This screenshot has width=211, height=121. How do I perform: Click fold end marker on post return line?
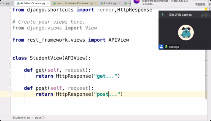pos(10,94)
